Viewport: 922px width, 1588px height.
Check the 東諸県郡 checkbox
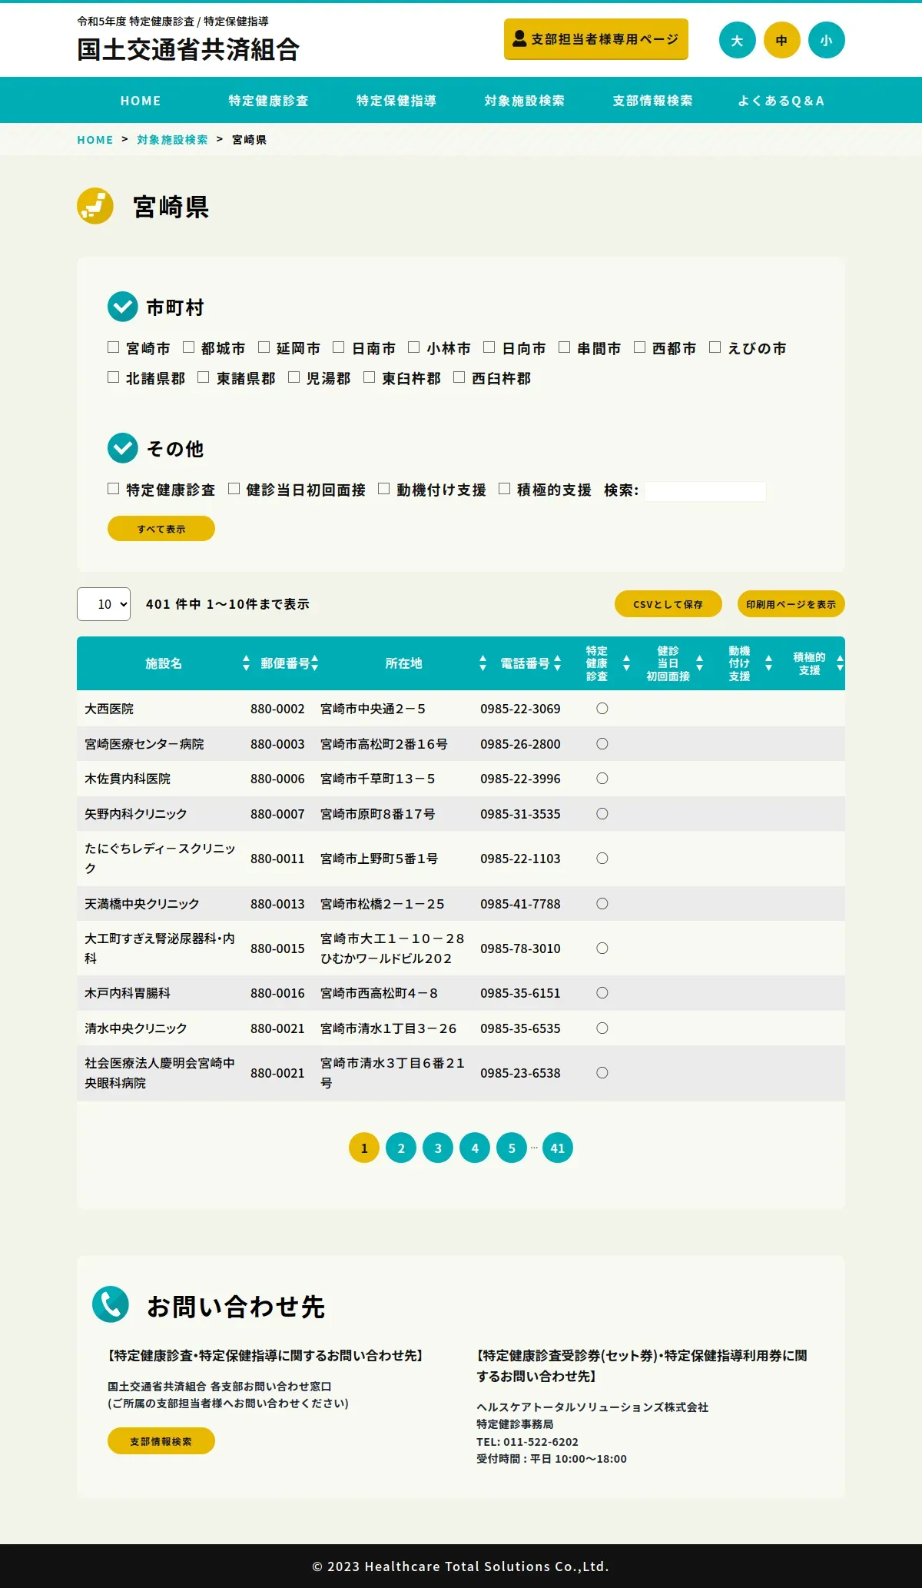[x=203, y=377]
